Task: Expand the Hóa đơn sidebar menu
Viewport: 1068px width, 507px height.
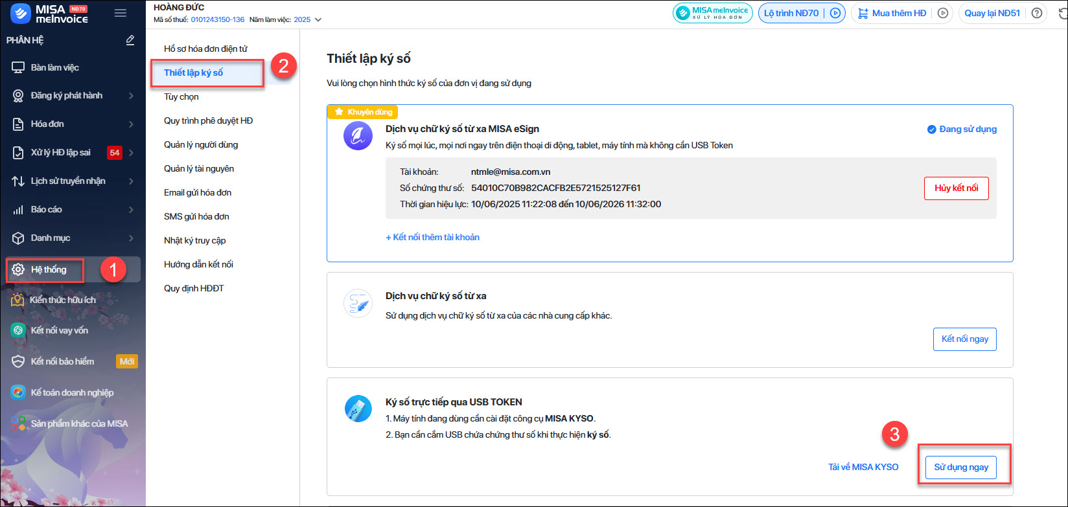Action: (x=131, y=124)
